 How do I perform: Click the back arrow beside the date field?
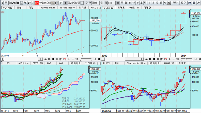[65, 3]
